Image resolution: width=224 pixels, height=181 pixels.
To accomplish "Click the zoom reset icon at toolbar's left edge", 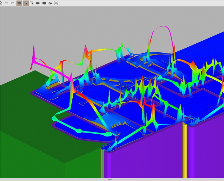I will [x=1, y=3].
